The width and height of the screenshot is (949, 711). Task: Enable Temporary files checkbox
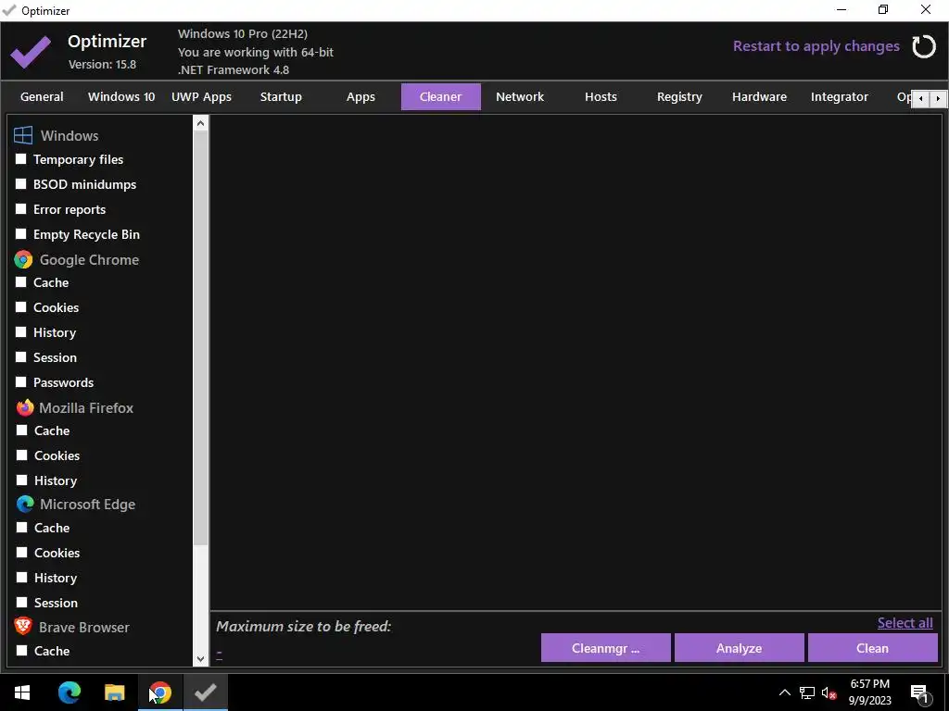point(21,159)
